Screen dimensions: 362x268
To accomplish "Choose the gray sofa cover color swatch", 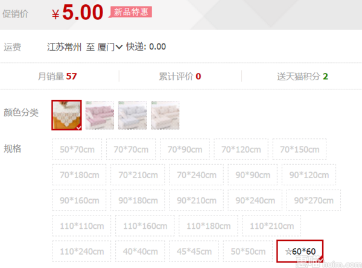I will click(x=132, y=115).
